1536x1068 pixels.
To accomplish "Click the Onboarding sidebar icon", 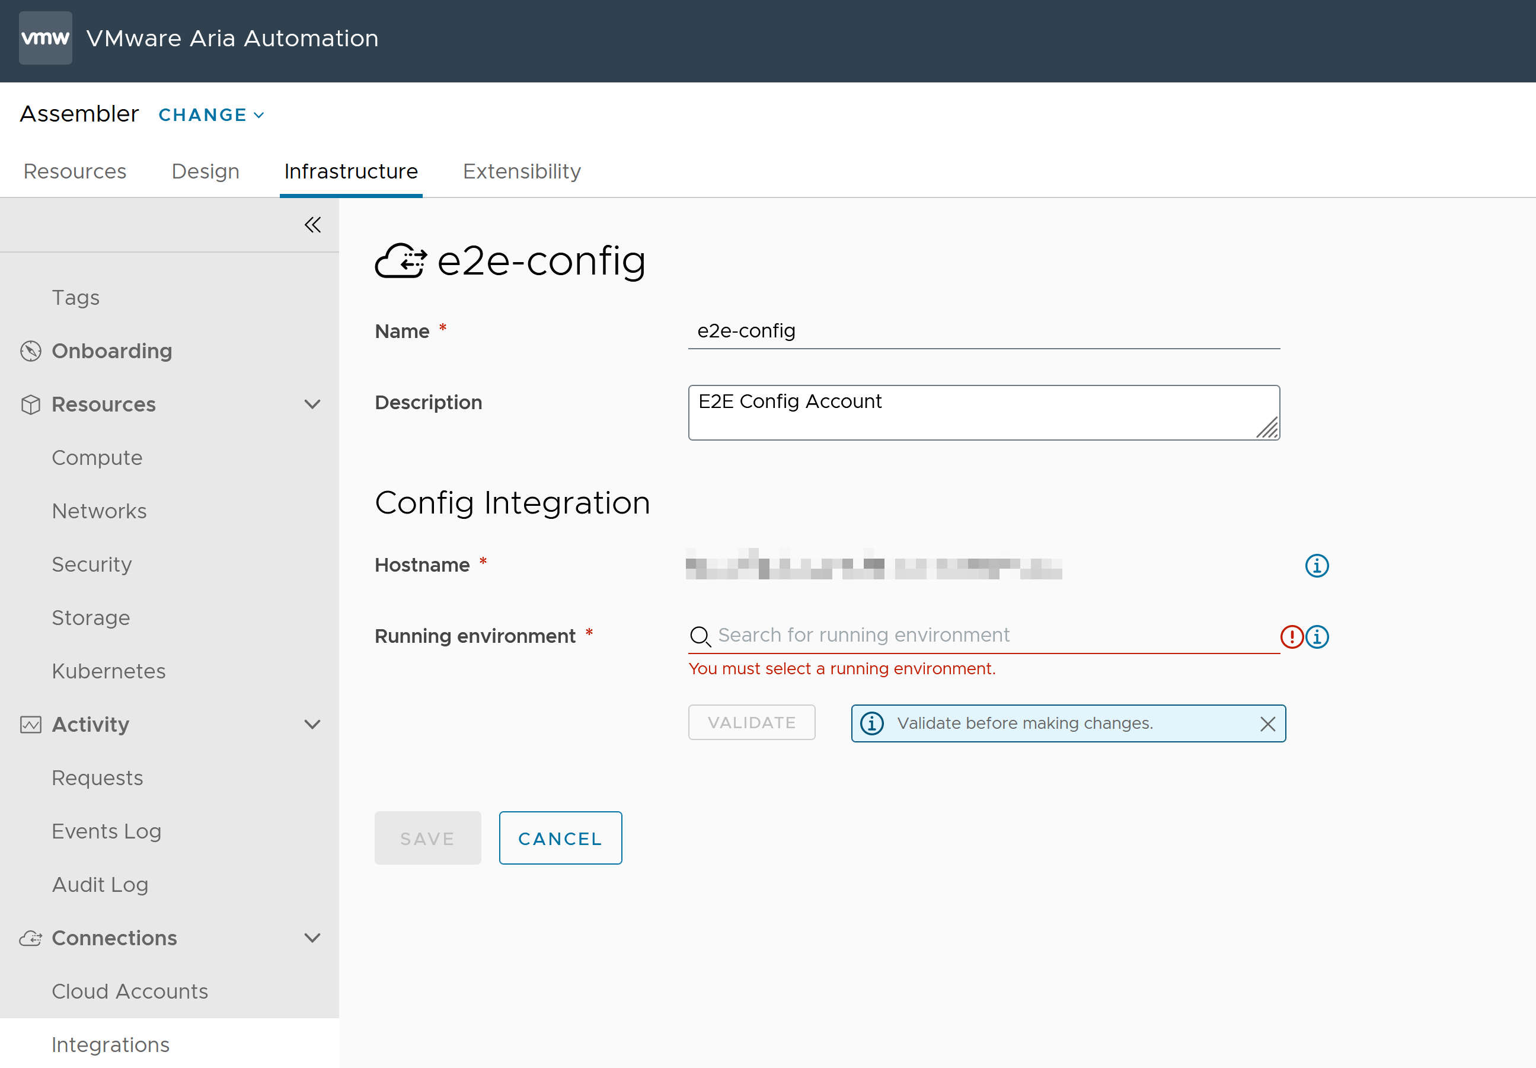I will [29, 350].
